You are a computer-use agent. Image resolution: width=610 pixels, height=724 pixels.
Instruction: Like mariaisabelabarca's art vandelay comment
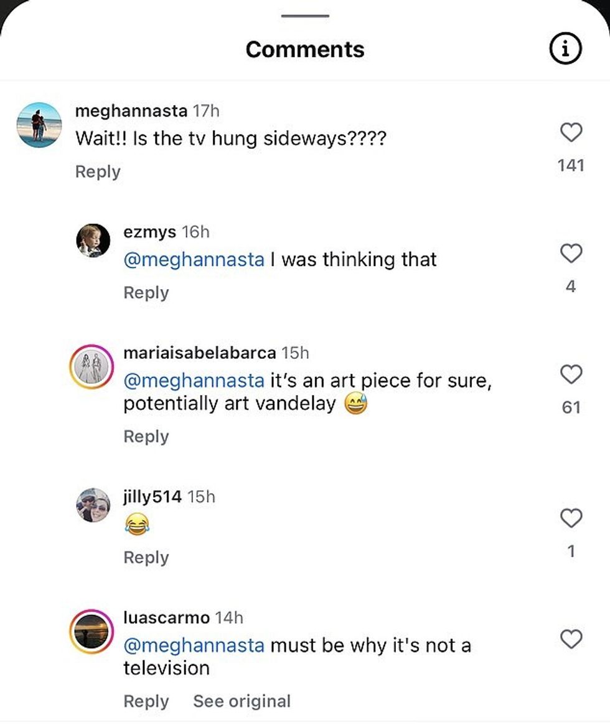(x=571, y=374)
